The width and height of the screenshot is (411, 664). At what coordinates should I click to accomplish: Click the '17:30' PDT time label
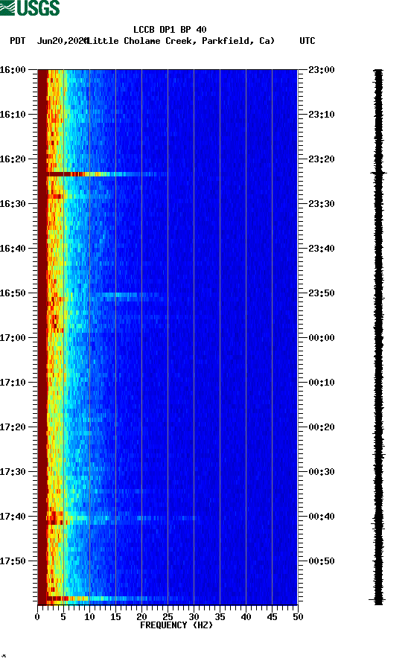[13, 472]
